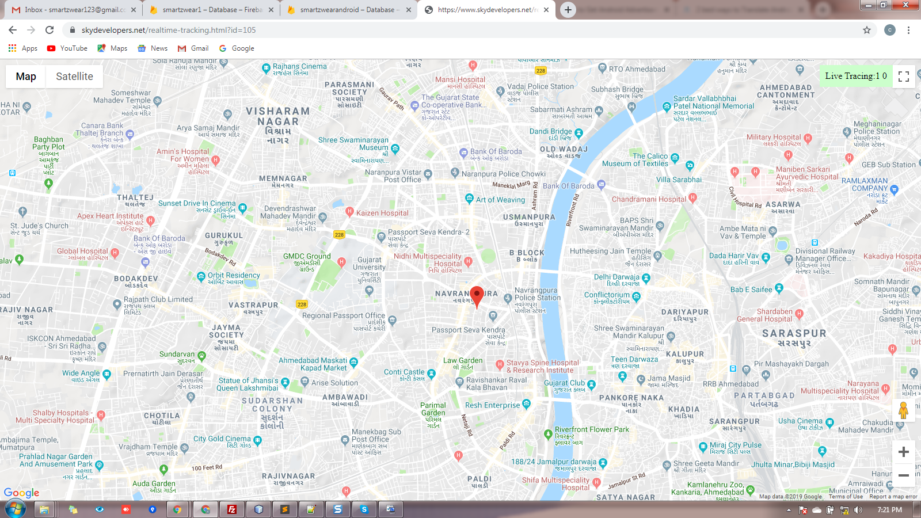Image resolution: width=921 pixels, height=518 pixels.
Task: Switch to smartzwear1 Firebase Database tab
Action: (x=210, y=10)
